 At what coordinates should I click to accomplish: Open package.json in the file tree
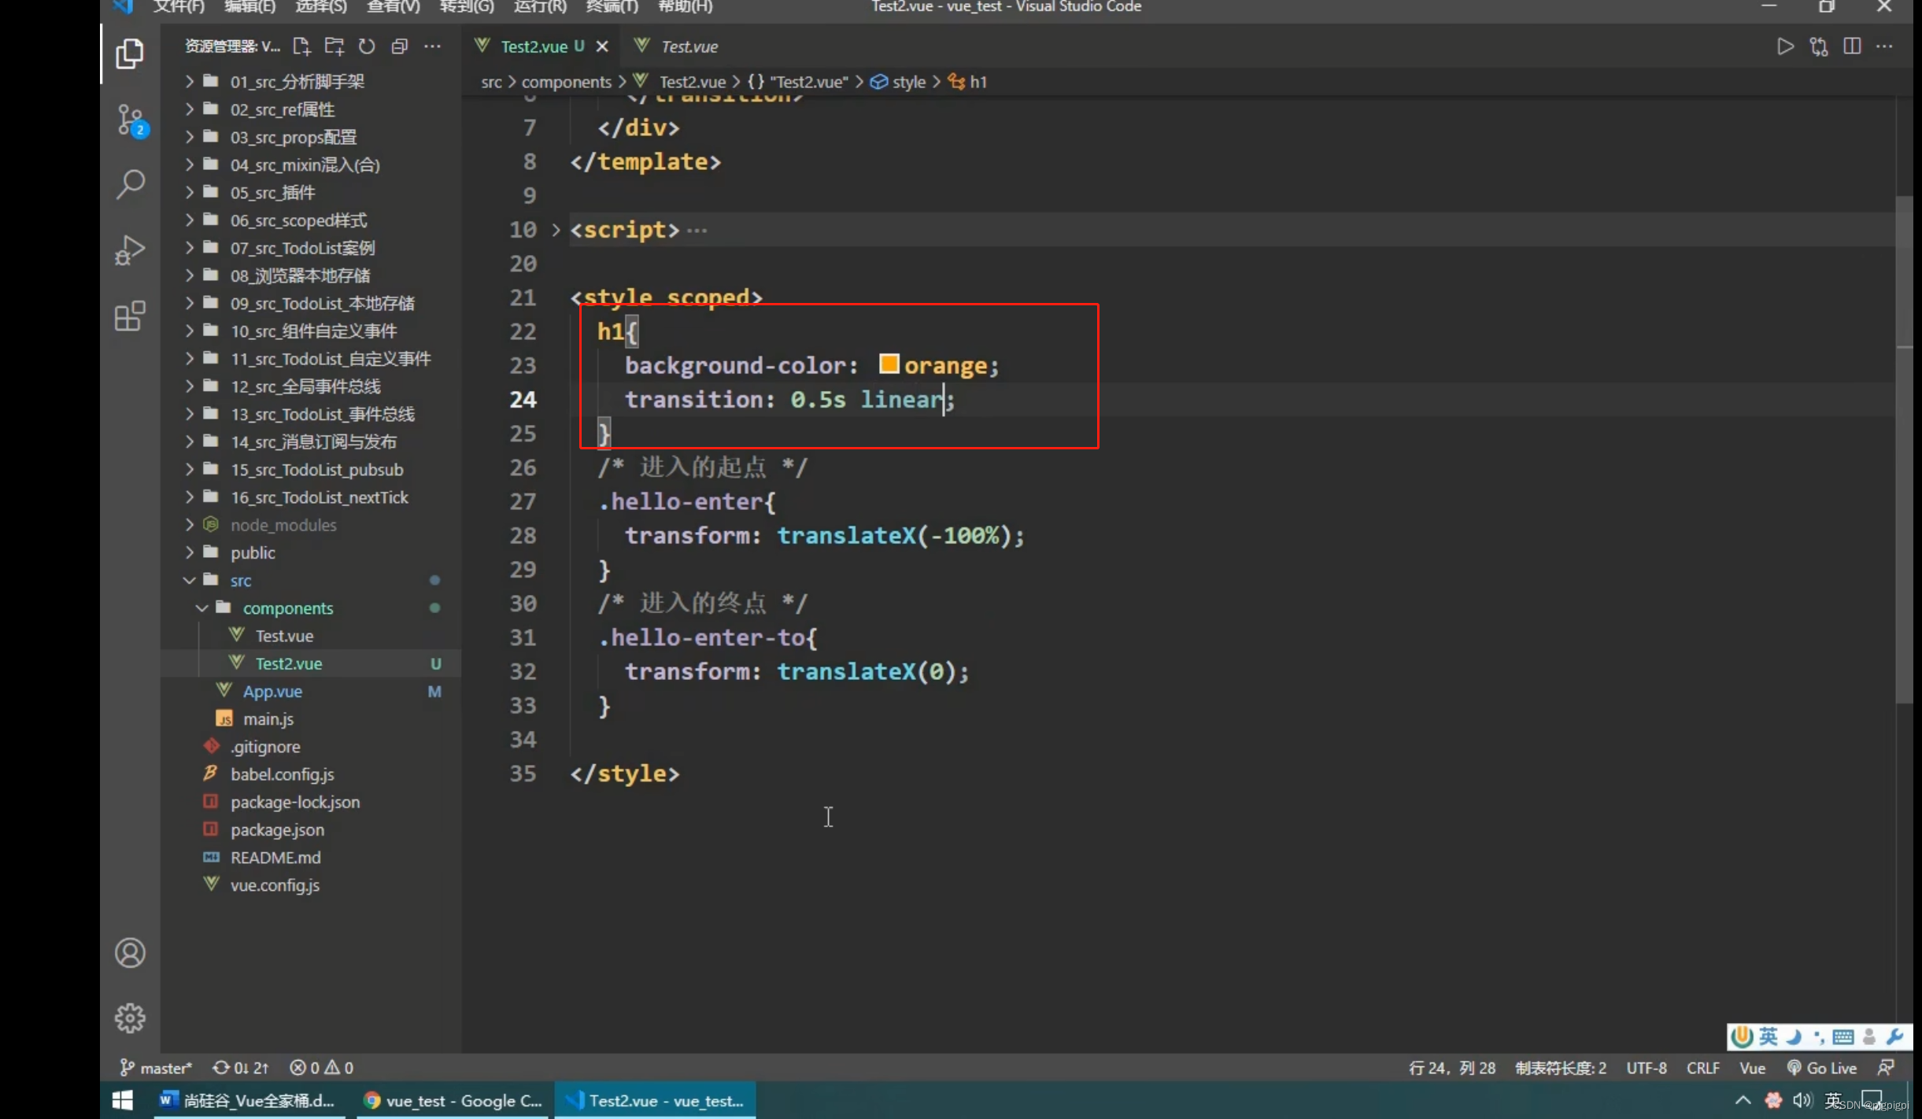coord(311,829)
